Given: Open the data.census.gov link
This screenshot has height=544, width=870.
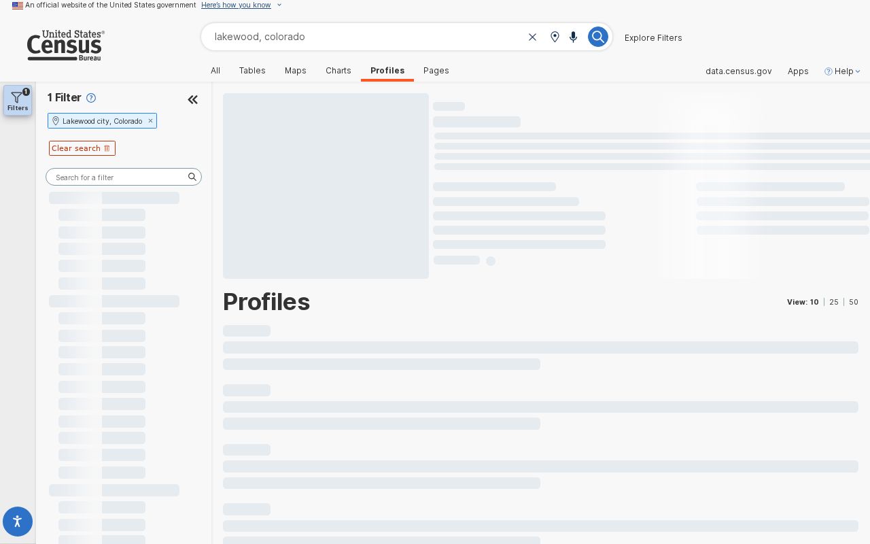Looking at the screenshot, I should tap(738, 71).
